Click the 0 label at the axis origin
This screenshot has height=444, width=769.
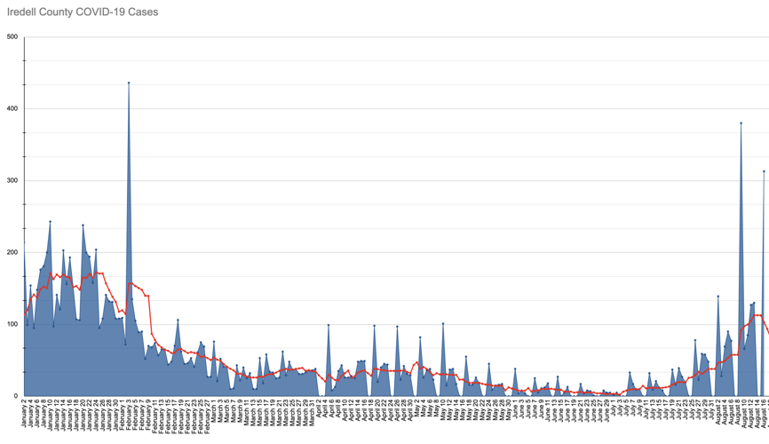pos(15,396)
